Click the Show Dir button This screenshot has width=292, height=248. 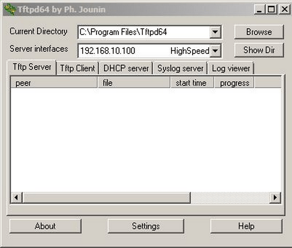pyautogui.click(x=259, y=50)
